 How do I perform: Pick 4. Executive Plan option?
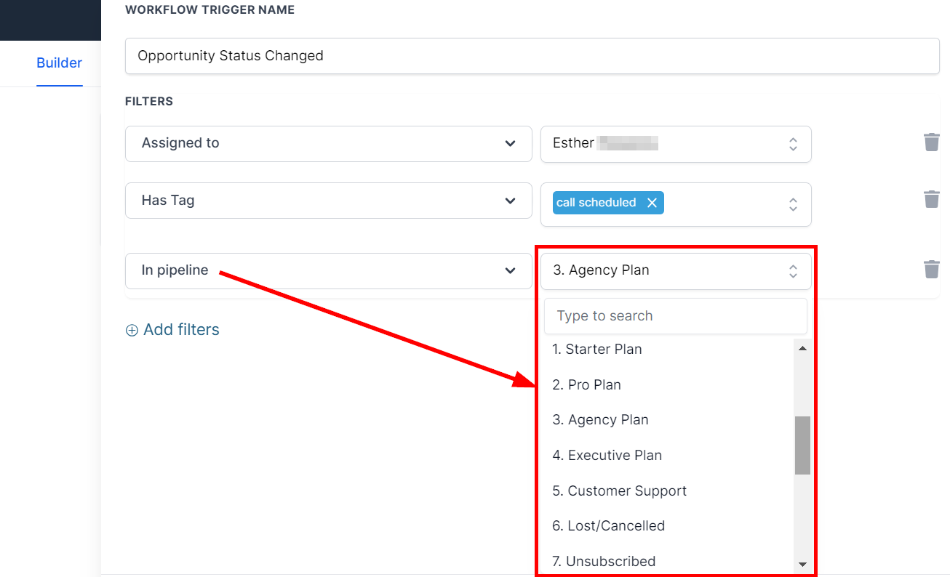tap(607, 456)
